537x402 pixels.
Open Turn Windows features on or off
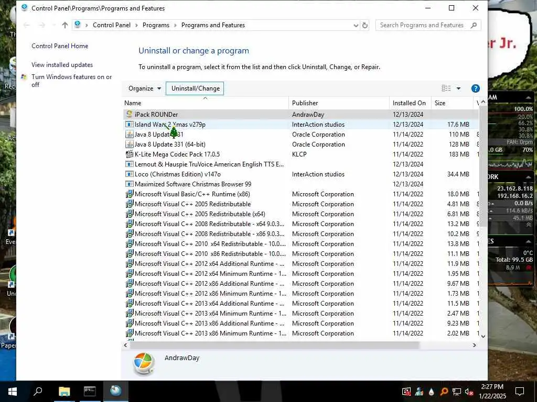[x=71, y=81]
